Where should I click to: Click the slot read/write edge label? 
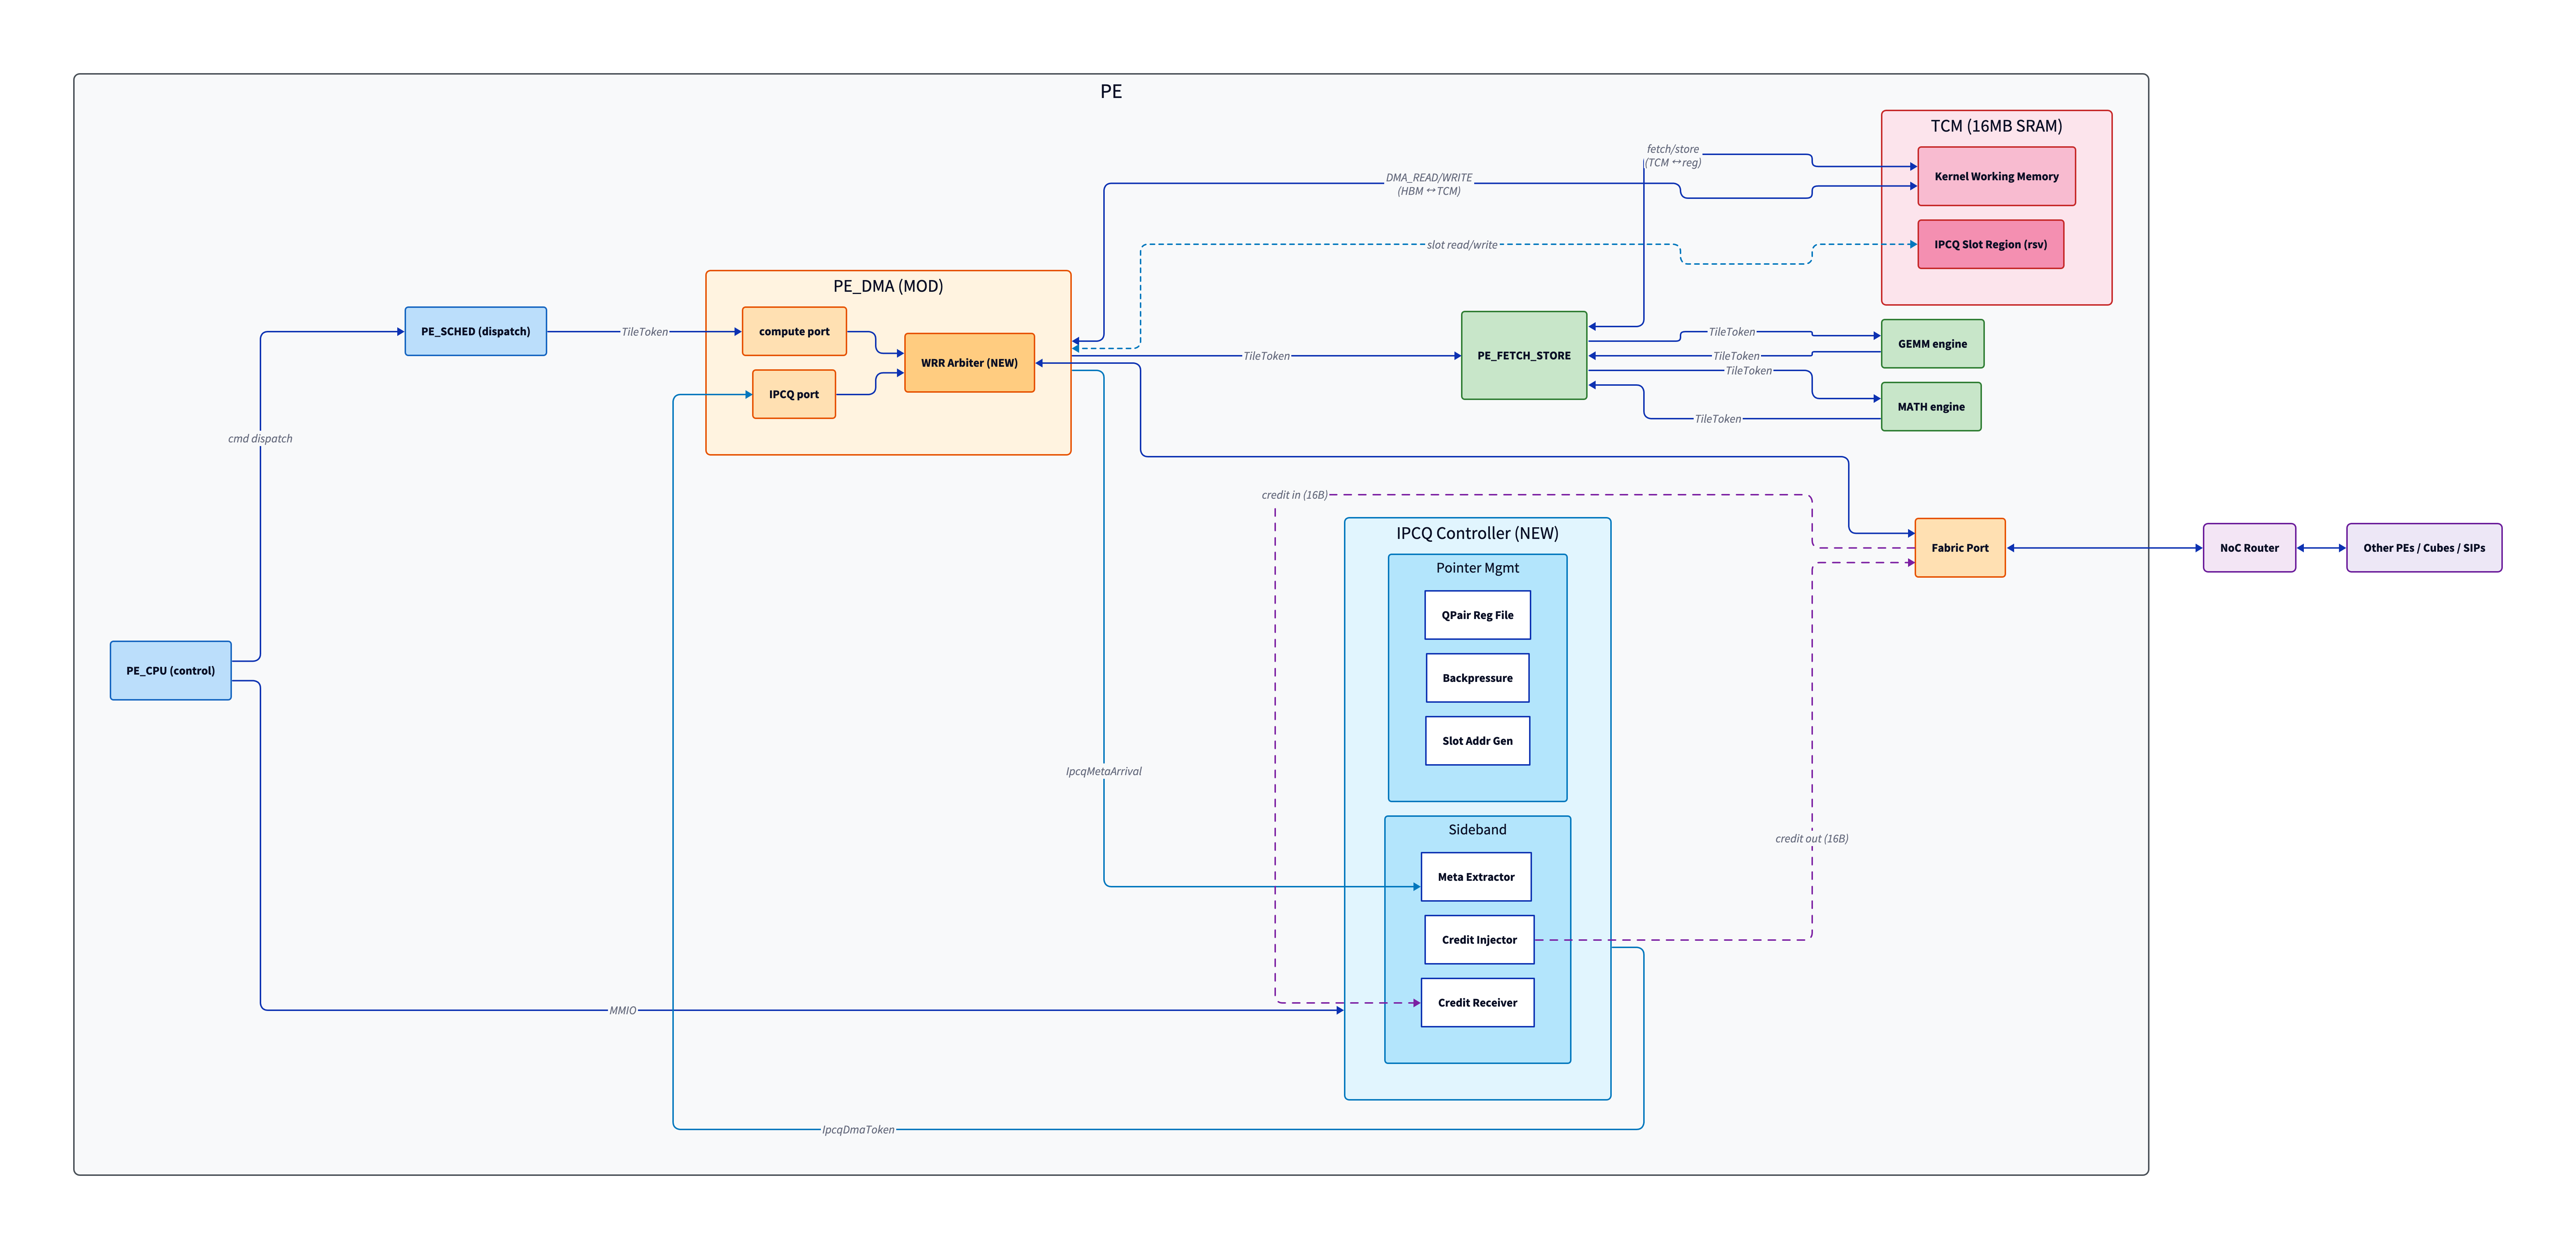(x=1462, y=245)
